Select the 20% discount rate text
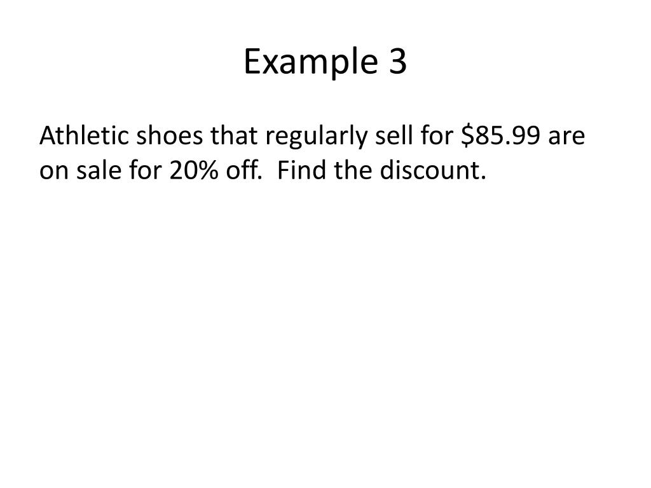 tap(194, 170)
